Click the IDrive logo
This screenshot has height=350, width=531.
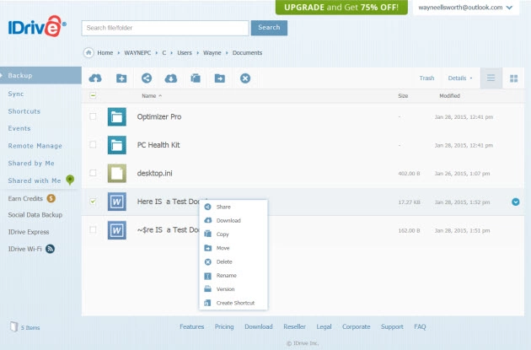tap(37, 26)
